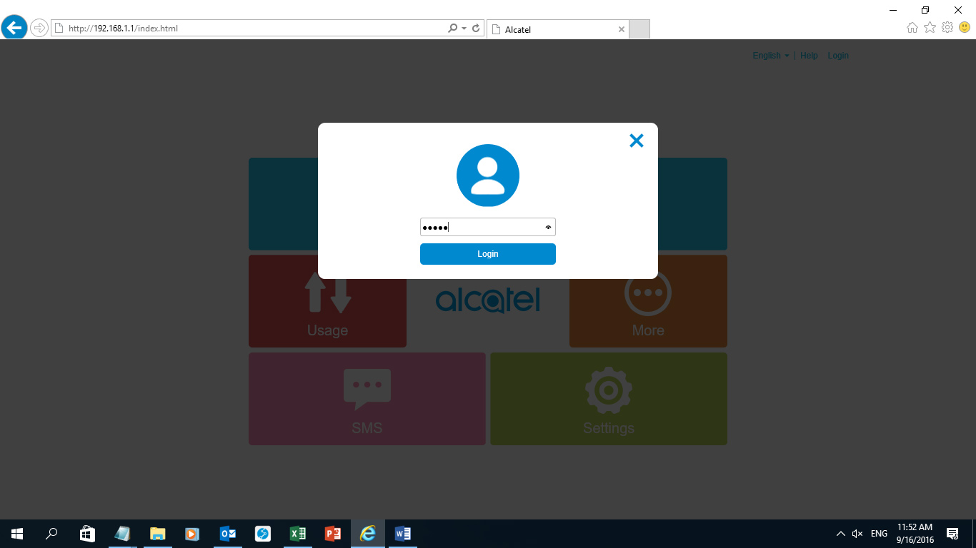Click the muted volume tray icon
This screenshot has width=976, height=548.
857,534
